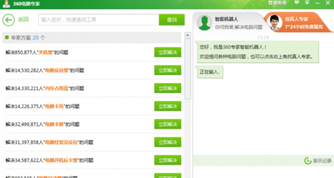Image resolution: width=334 pixels, height=178 pixels.
Task: Select the 电脑反应慢 orange keyword
Action: [57, 70]
